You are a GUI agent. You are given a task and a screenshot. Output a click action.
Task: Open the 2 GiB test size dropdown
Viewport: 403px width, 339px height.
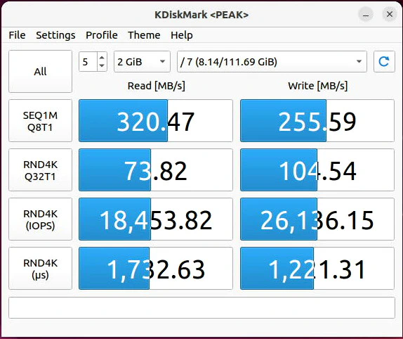pos(142,61)
